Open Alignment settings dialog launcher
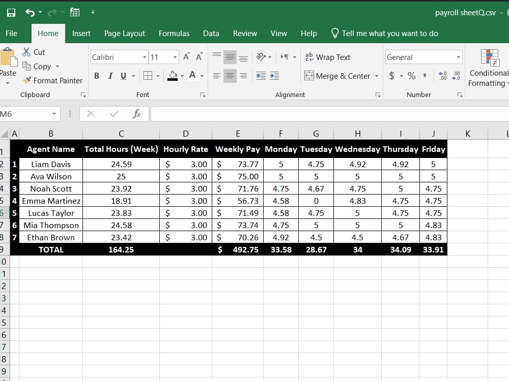 (x=378, y=95)
